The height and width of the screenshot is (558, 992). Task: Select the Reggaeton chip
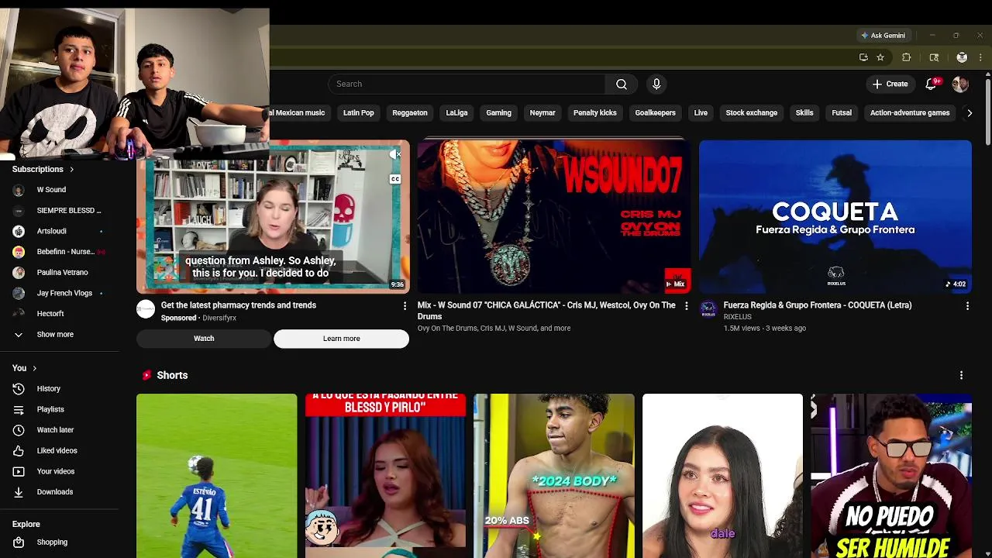coord(409,113)
